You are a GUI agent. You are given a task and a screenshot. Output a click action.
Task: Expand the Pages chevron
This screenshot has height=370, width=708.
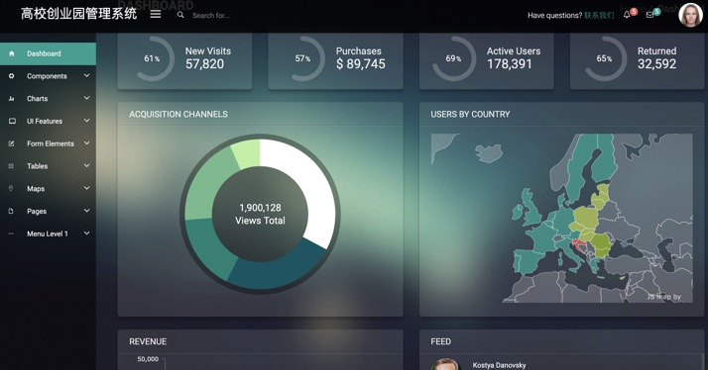[x=86, y=211]
